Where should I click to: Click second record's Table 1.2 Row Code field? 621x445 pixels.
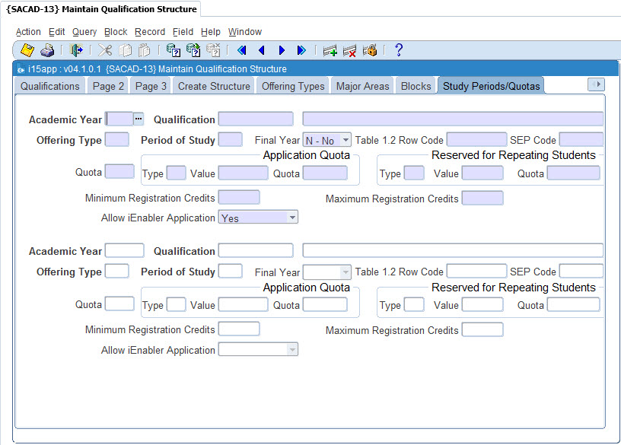[477, 272]
